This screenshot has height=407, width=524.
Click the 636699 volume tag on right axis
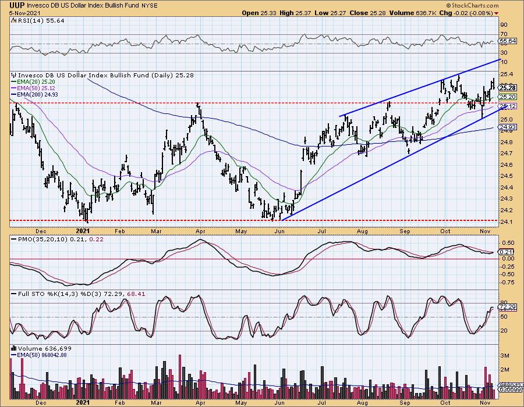tap(510, 390)
